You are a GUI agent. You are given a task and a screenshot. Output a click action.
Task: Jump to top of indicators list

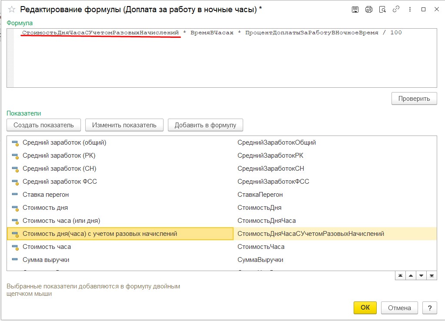click(400, 276)
